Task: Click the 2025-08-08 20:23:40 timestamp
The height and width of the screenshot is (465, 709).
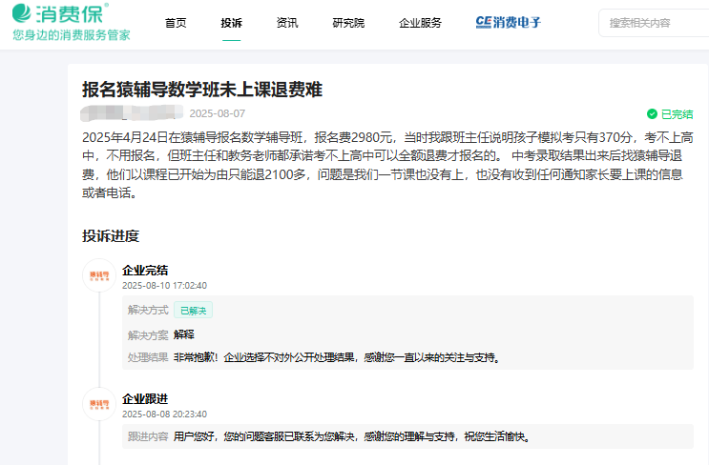Action: point(164,414)
